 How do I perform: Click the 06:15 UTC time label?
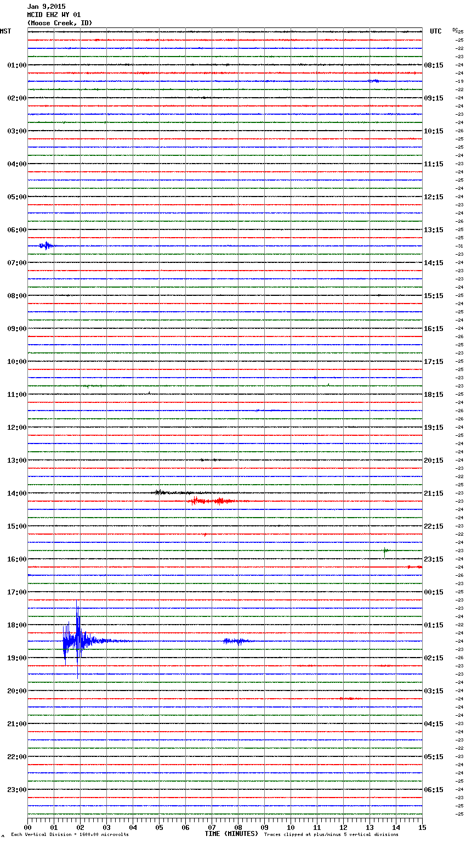pos(434,790)
